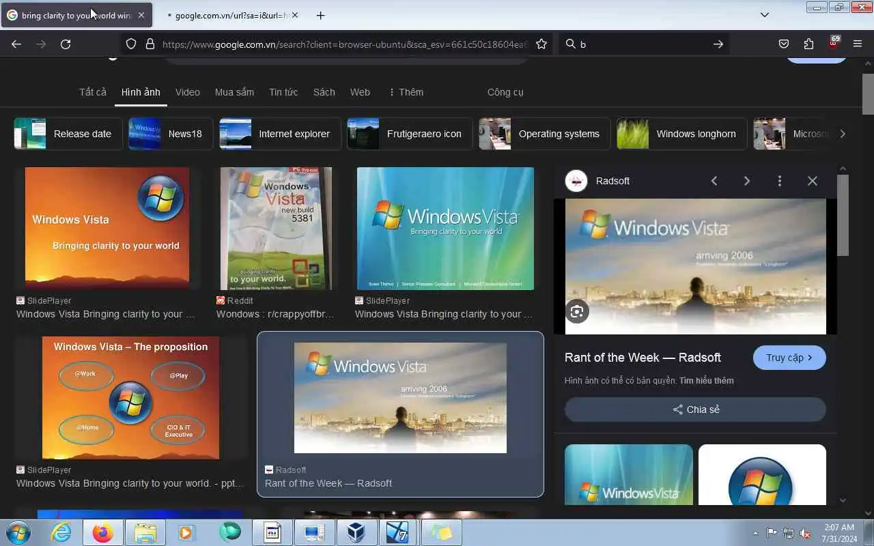Open 'Wondows : r/crappyoffbr...' result title
The image size is (874, 546).
click(275, 314)
